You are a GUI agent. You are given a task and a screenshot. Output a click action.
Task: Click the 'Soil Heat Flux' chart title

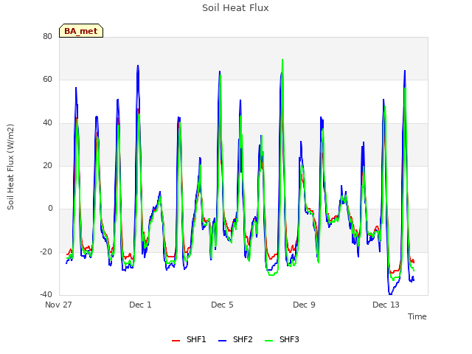pos(235,8)
